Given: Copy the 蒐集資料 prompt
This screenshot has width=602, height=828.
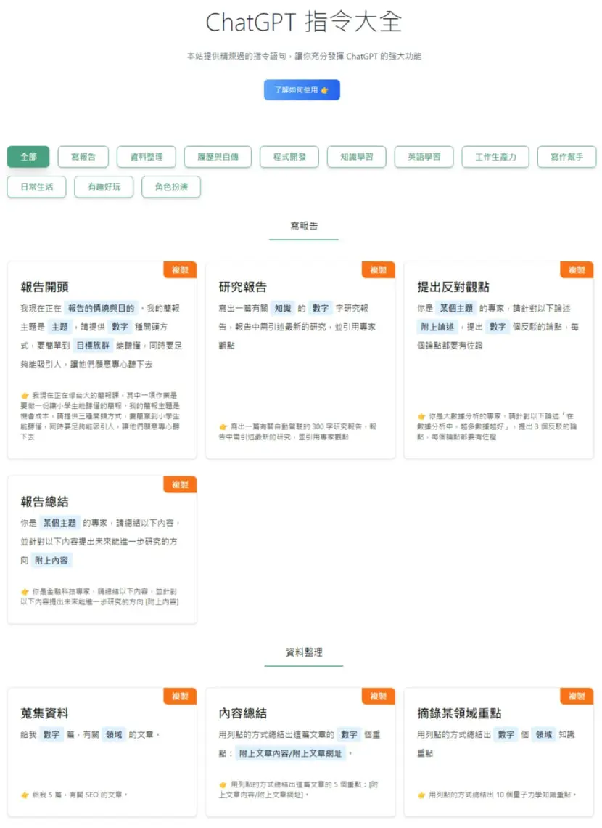Looking at the screenshot, I should 181,697.
